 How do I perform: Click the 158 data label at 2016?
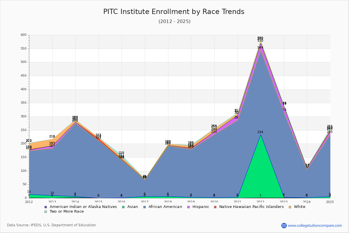[121, 153]
